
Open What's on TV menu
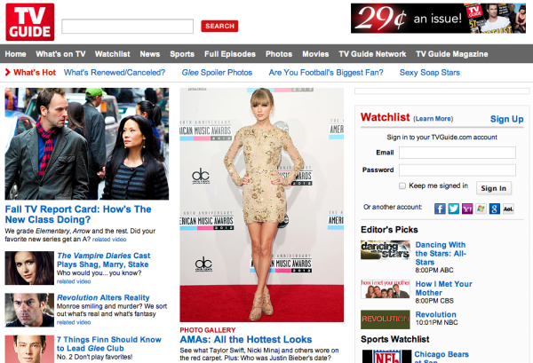[x=60, y=54]
